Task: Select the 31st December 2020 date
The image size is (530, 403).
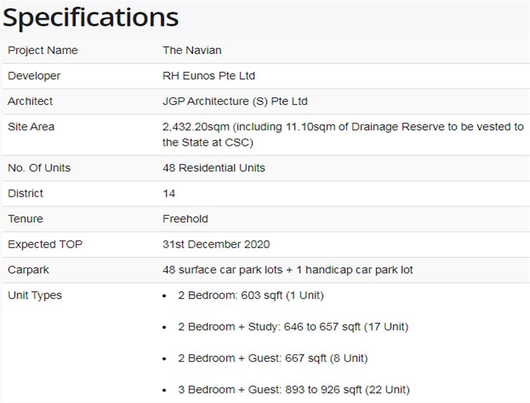Action: [x=216, y=244]
